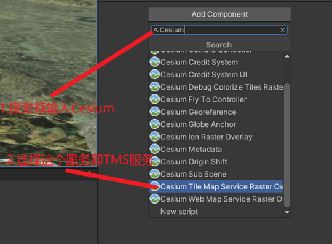Click the scroll down arrow of list
332x244 pixels.
click(287, 212)
